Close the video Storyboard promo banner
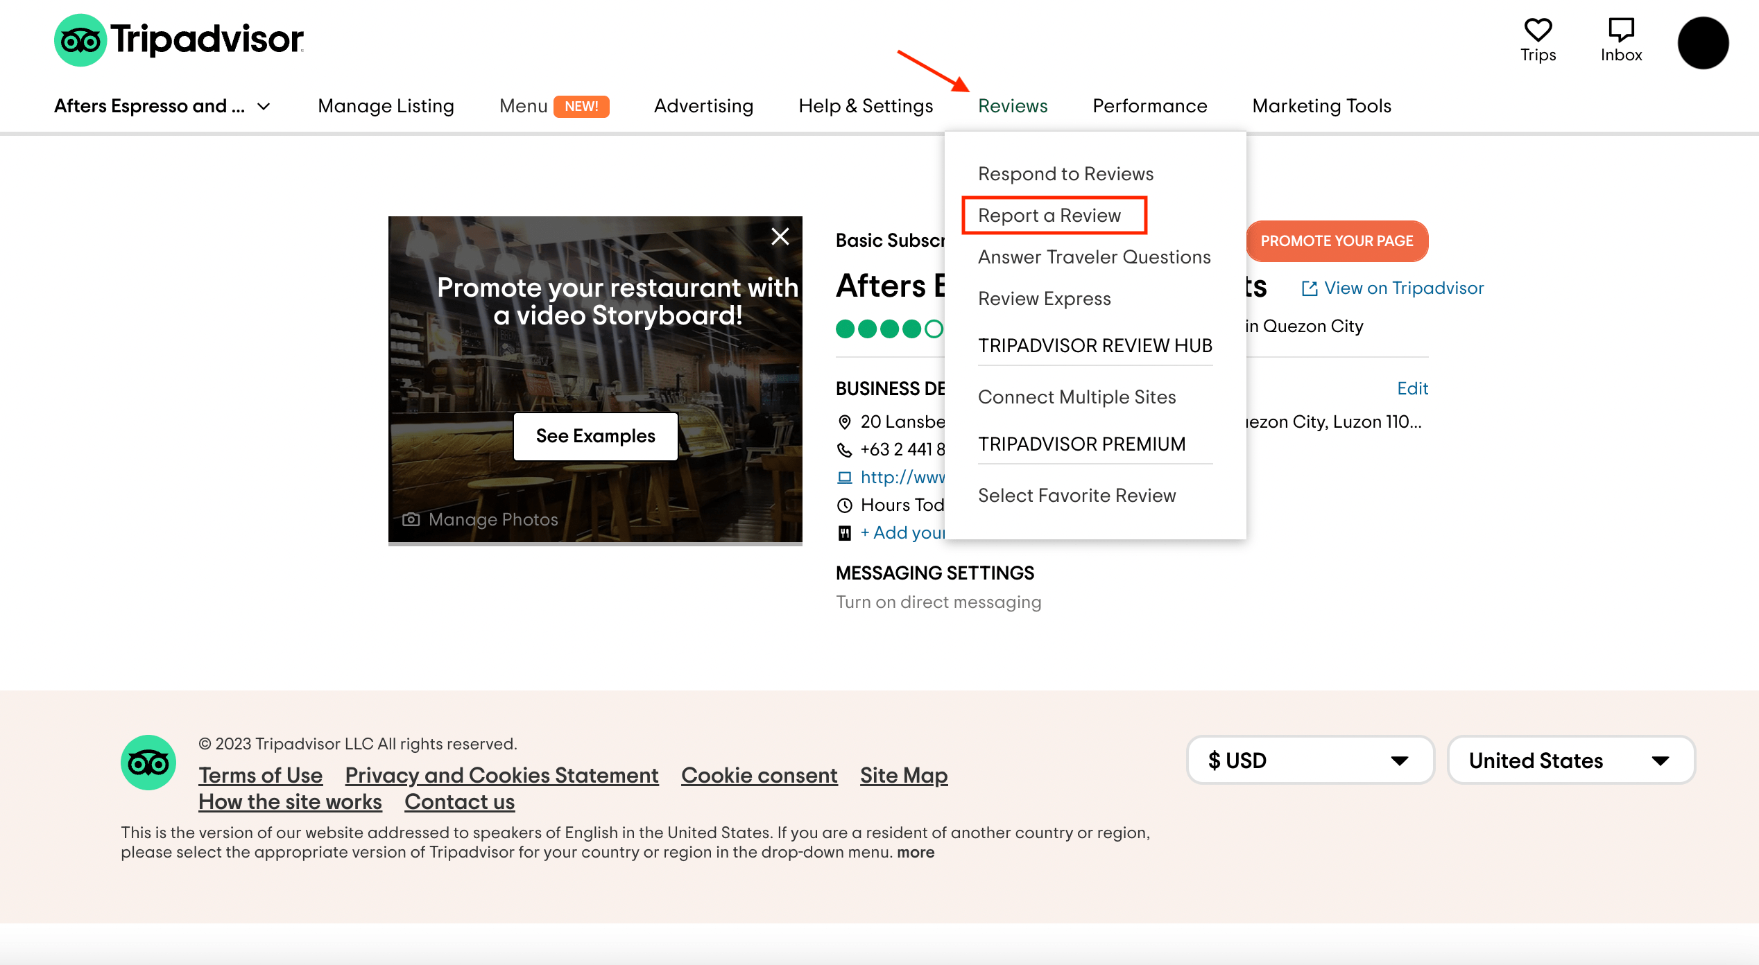This screenshot has width=1759, height=965. point(780,236)
